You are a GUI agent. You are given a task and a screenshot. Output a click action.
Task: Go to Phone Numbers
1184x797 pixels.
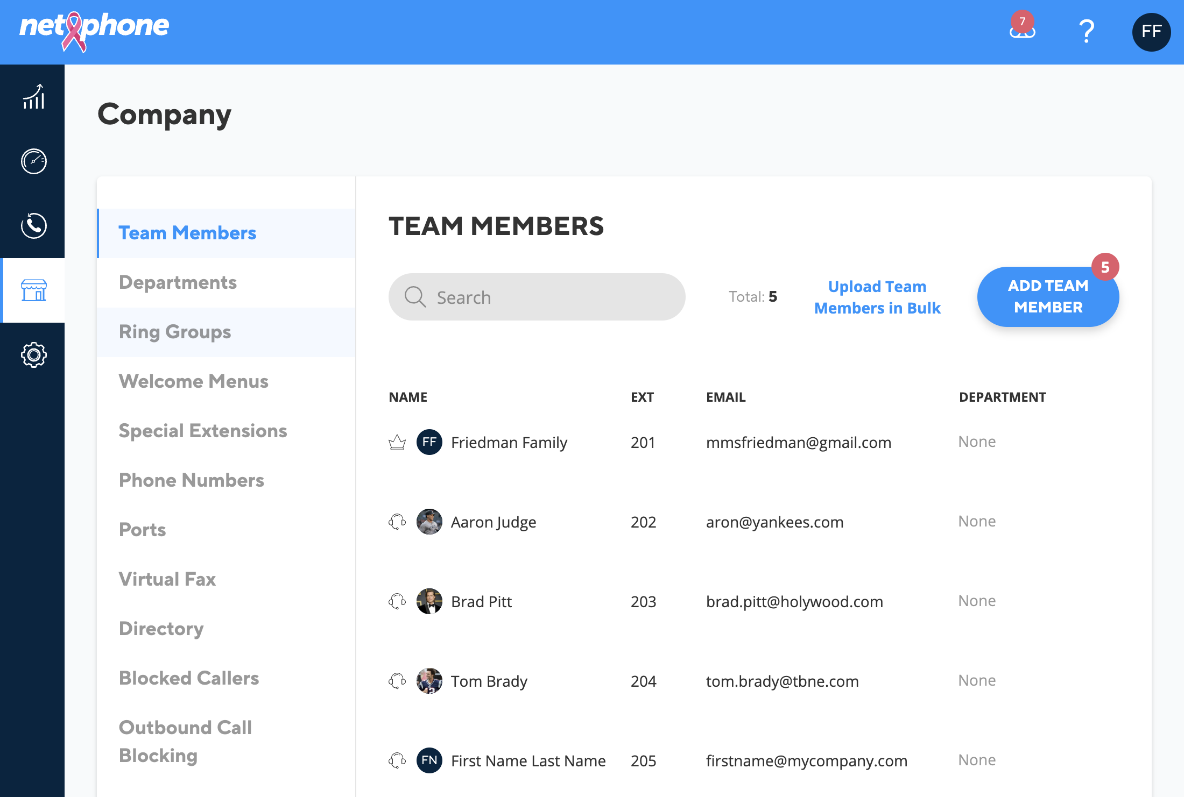point(226,480)
